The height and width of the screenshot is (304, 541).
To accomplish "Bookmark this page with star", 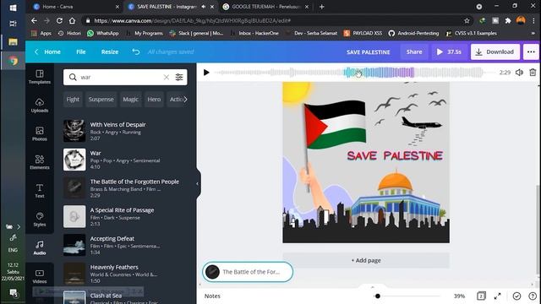I will (467, 20).
